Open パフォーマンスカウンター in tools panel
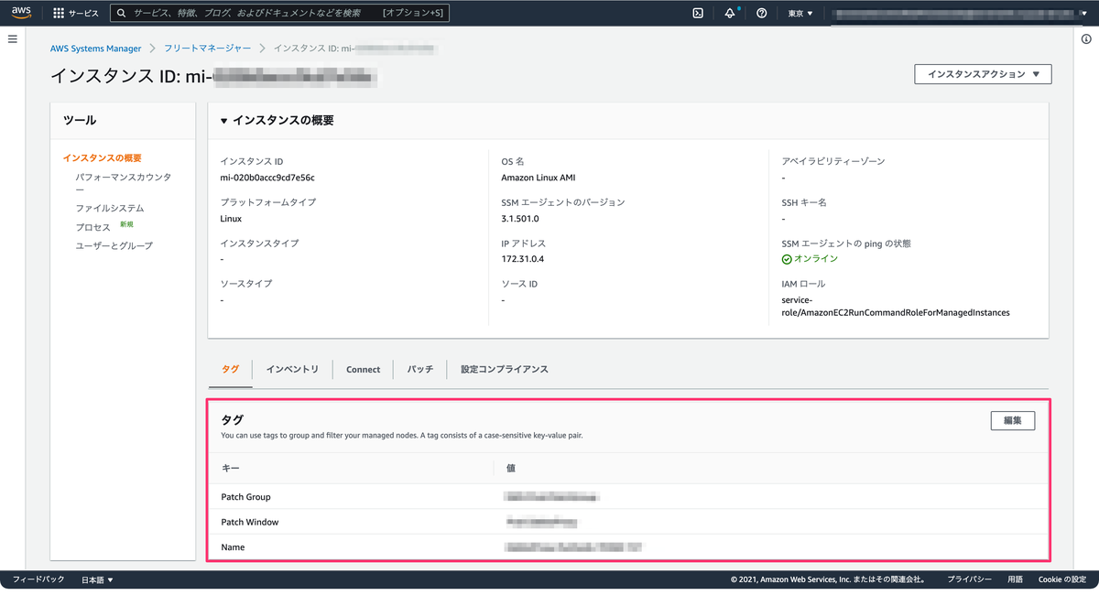This screenshot has width=1099, height=606. (123, 182)
